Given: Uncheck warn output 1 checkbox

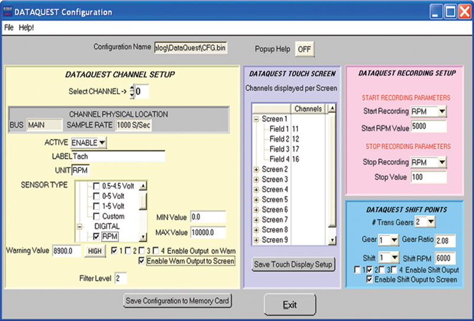Looking at the screenshot, I should [x=114, y=251].
